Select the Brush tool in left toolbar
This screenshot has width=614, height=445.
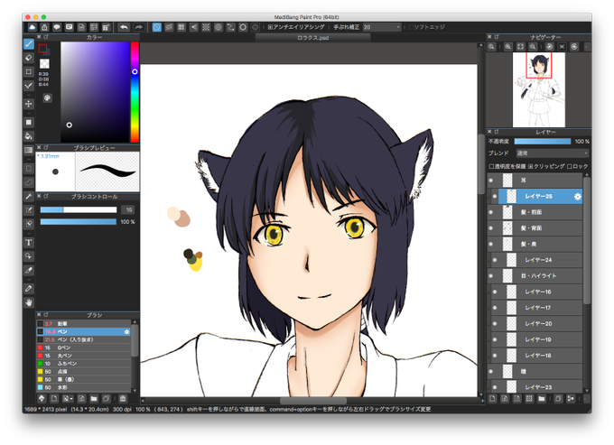coord(29,44)
